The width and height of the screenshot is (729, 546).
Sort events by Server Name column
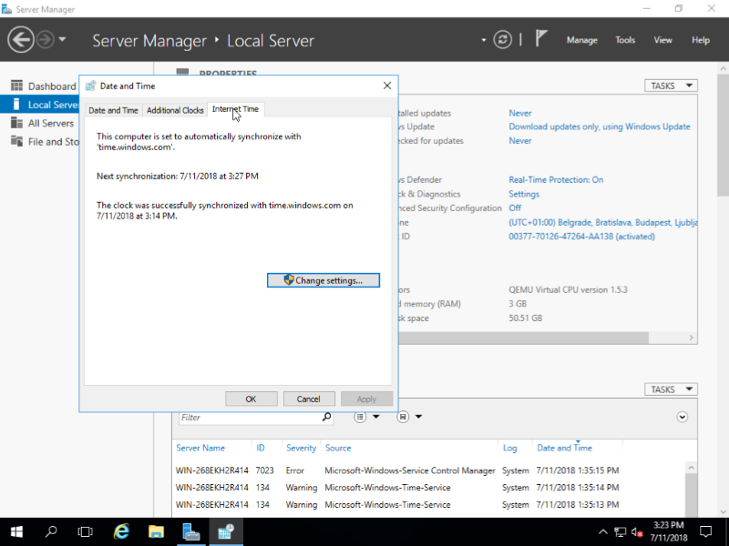(x=200, y=448)
